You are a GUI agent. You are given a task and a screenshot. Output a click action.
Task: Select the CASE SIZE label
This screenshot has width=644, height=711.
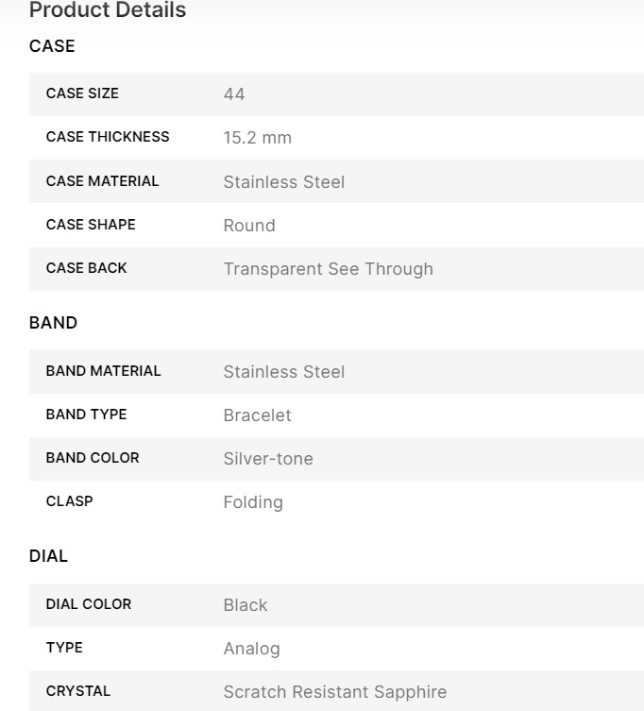pos(82,93)
